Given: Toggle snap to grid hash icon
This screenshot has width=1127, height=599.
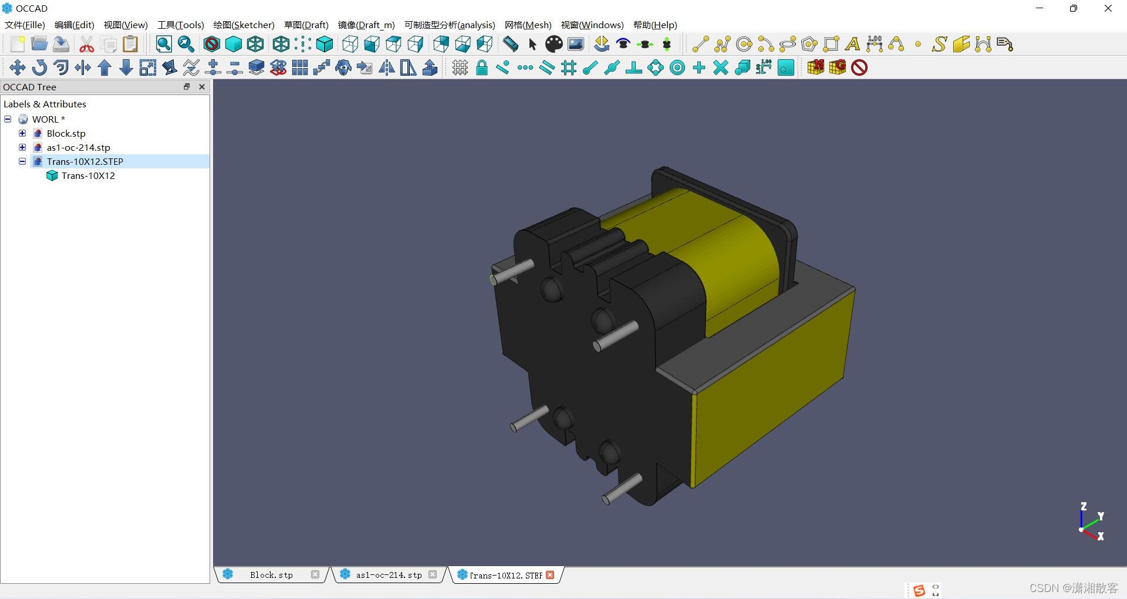Looking at the screenshot, I should click(x=569, y=67).
